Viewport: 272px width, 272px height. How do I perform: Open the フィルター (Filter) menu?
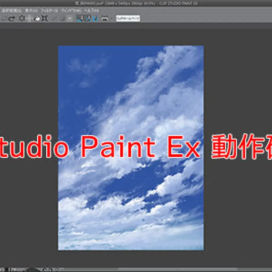49,11
